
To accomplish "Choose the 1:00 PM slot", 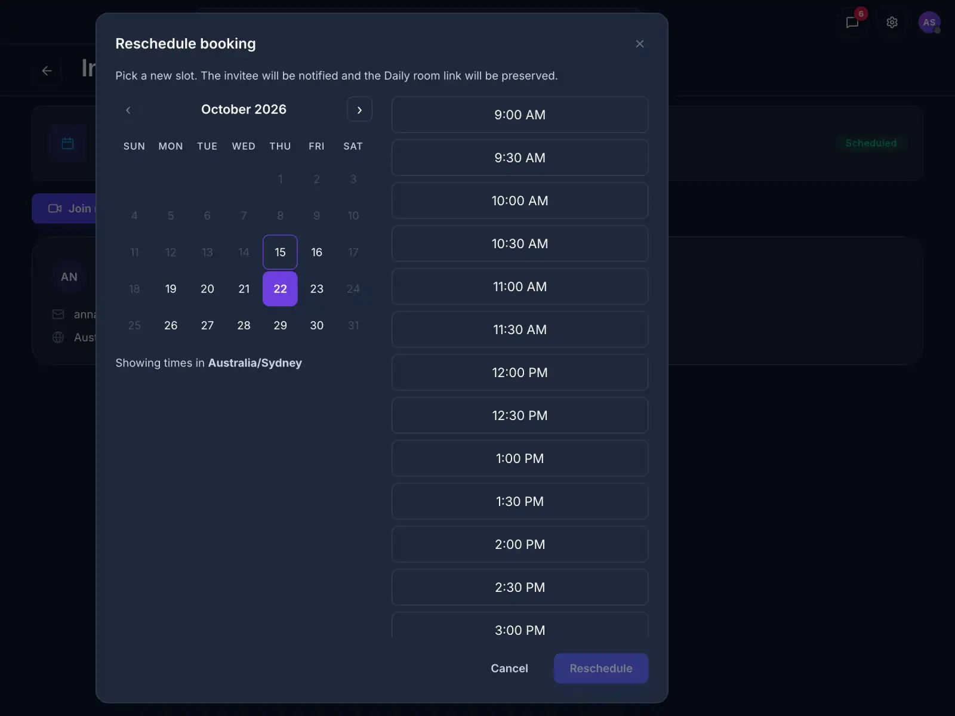I will click(x=520, y=458).
